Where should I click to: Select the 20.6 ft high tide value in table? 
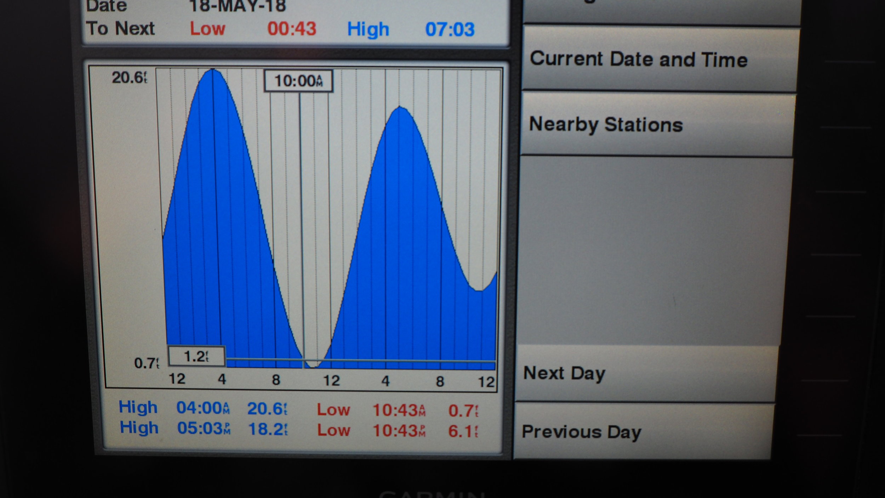(x=267, y=409)
